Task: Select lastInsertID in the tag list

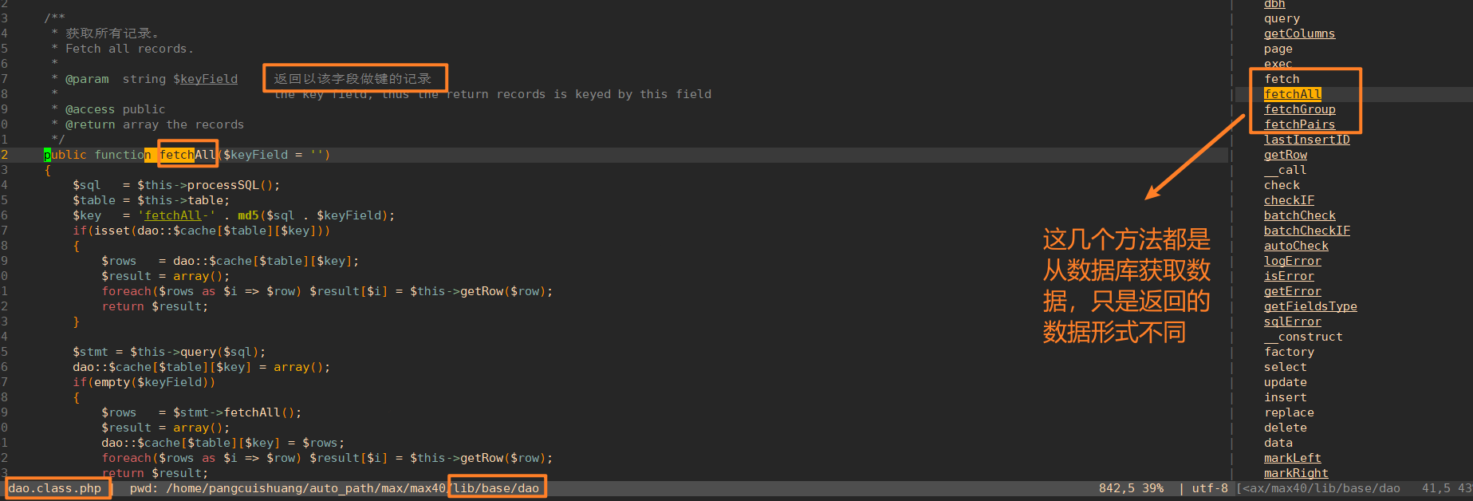Action: (x=1306, y=140)
